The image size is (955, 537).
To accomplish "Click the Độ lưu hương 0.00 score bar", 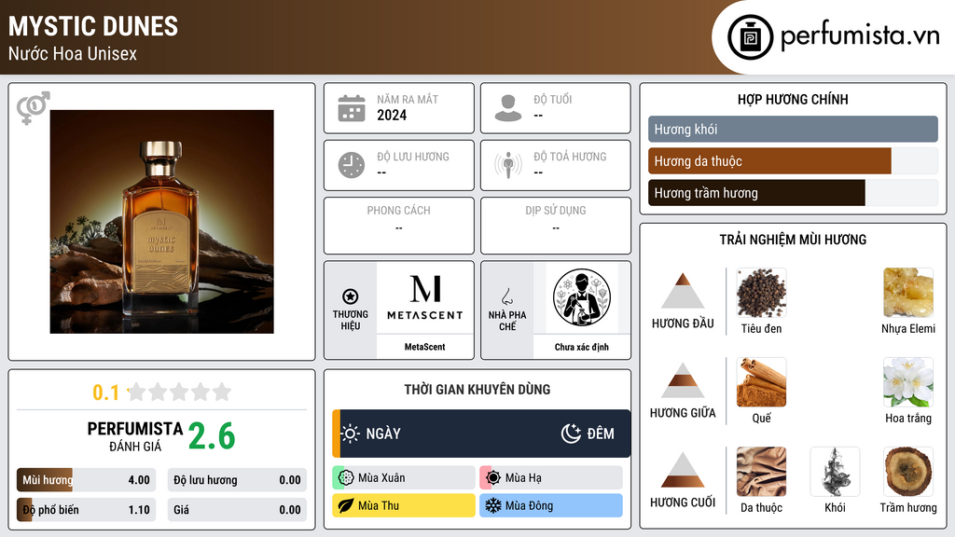I will pos(237,480).
